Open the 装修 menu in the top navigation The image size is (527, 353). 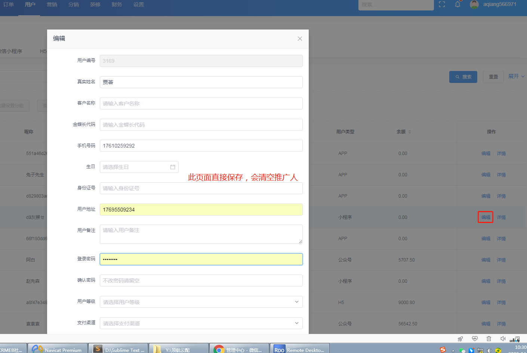coord(95,4)
